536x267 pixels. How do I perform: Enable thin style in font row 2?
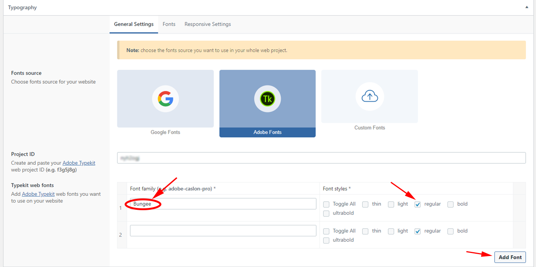tap(365, 231)
